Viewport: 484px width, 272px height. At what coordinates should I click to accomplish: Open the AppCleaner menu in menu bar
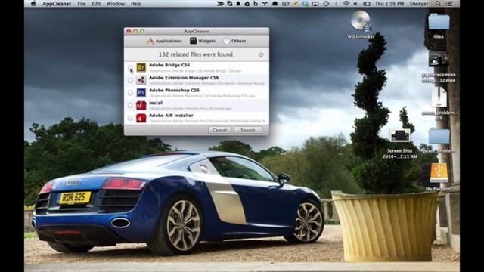[x=57, y=4]
